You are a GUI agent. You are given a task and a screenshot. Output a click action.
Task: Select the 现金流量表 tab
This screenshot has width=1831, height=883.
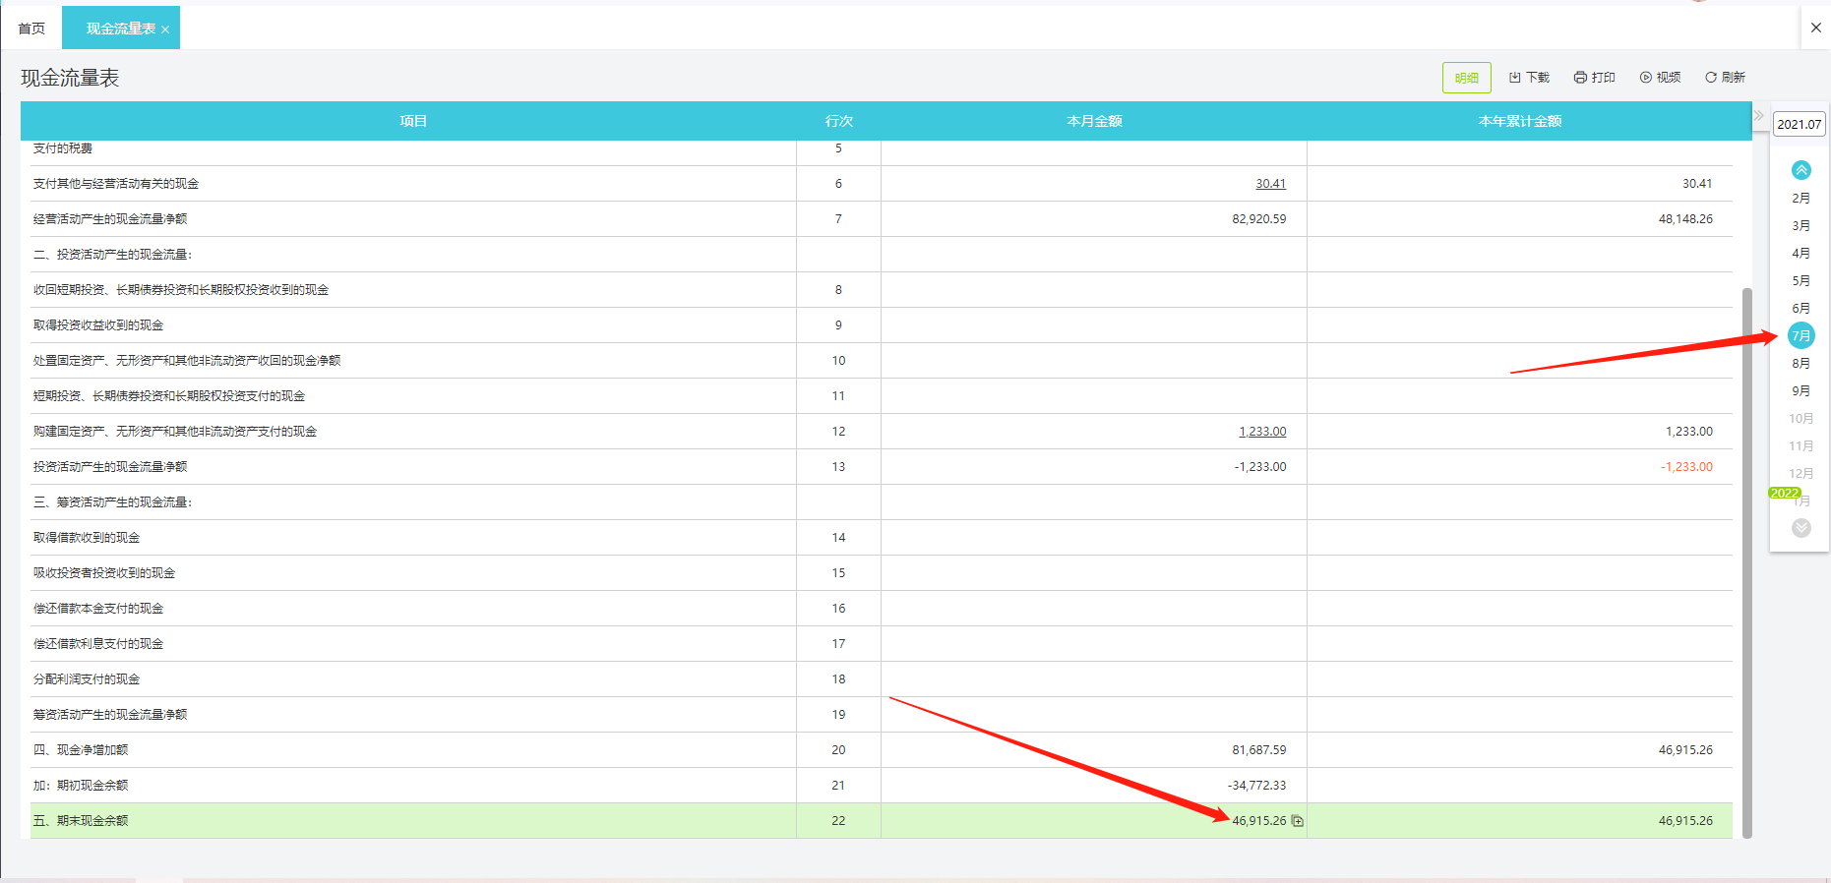pyautogui.click(x=120, y=29)
